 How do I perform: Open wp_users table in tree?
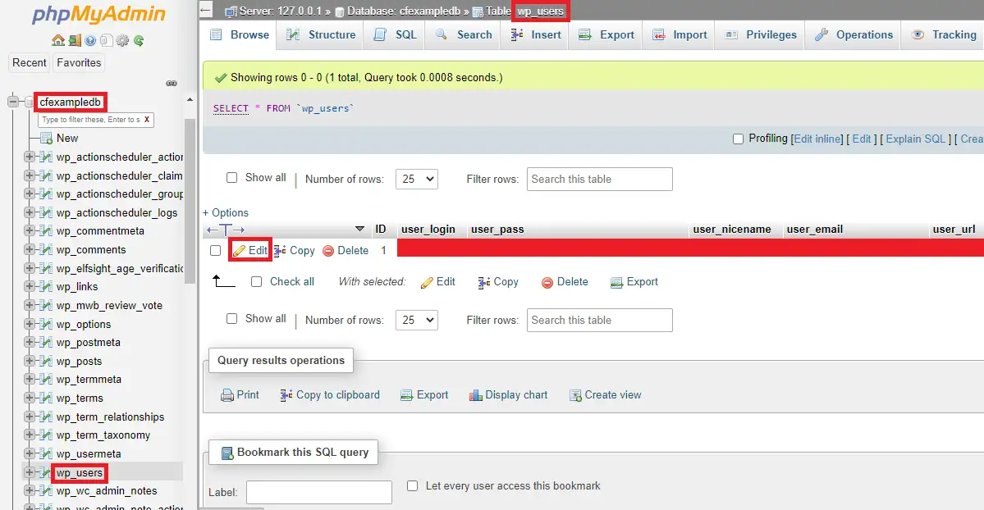coord(79,472)
